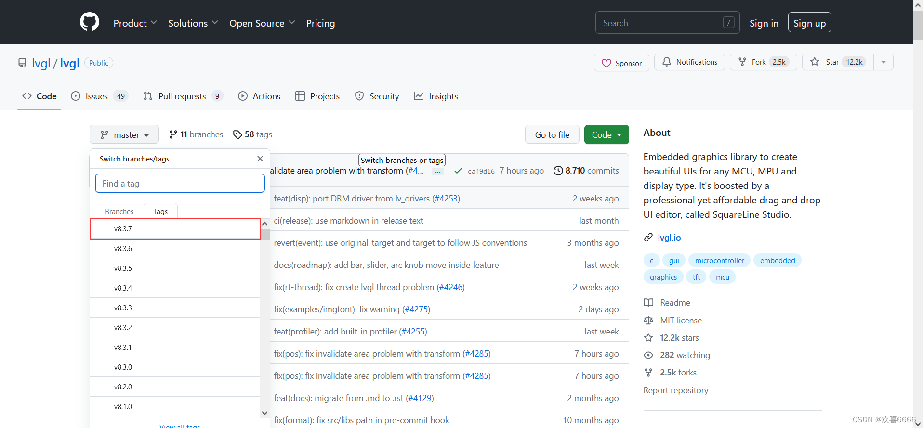The width and height of the screenshot is (923, 428).
Task: Open the Projects tab
Action: coord(317,96)
